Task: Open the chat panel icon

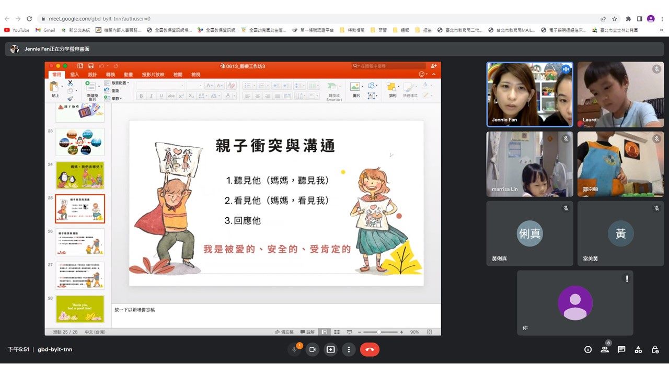Action: click(x=621, y=349)
